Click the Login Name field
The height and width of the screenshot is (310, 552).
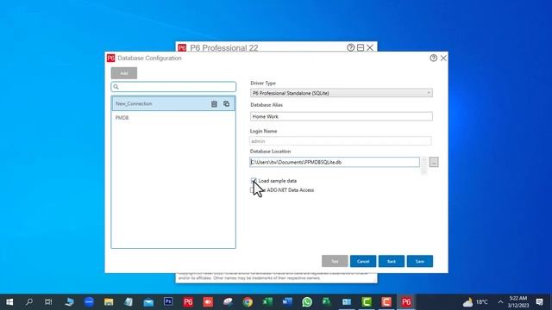pyautogui.click(x=341, y=141)
